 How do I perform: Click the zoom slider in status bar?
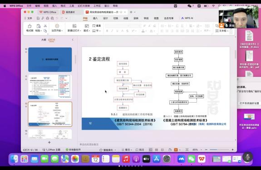coord(219,150)
